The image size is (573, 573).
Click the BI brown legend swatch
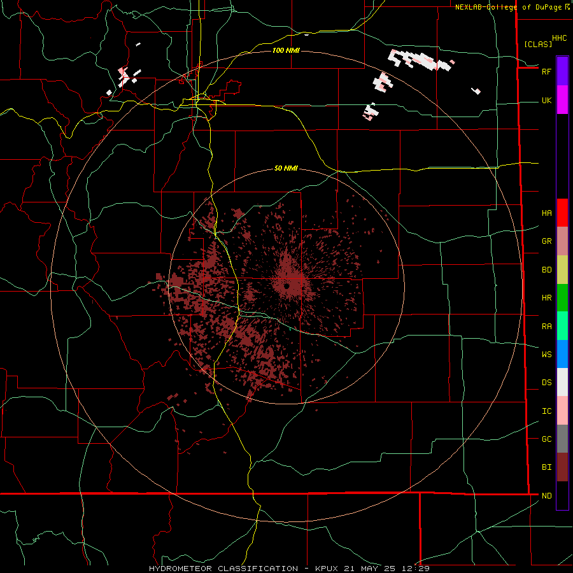(562, 467)
